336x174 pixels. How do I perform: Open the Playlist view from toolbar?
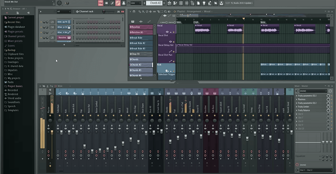[169, 3]
